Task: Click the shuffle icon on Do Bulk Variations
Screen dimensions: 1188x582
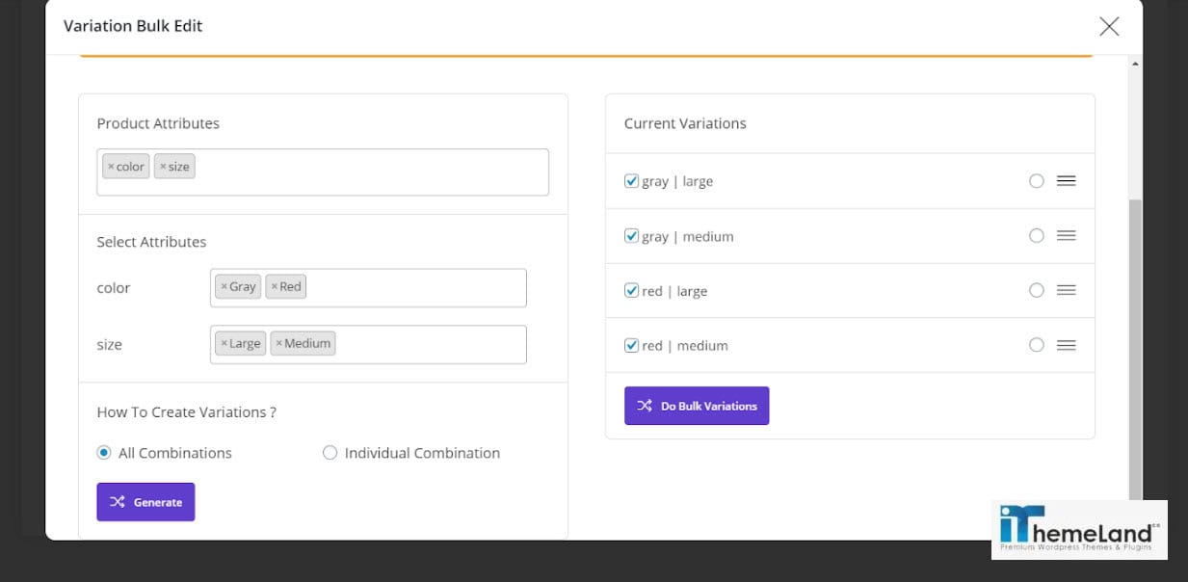Action: [x=644, y=405]
